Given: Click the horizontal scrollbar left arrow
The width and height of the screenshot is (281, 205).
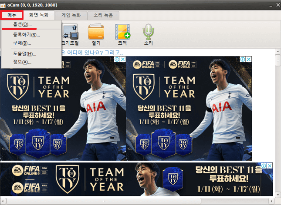Looking at the screenshot, I should tap(3, 201).
